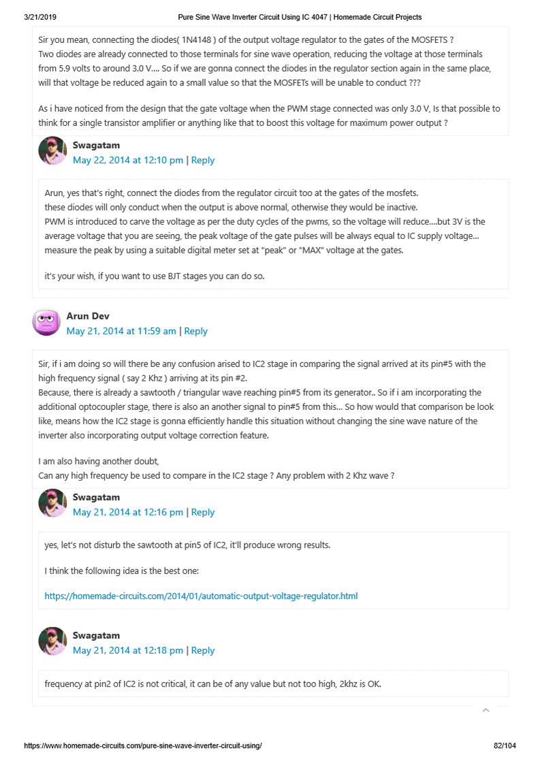Reply to Swagatam's May 22 12:10 pm comment
Screen dimensions: 540x764
203,161
